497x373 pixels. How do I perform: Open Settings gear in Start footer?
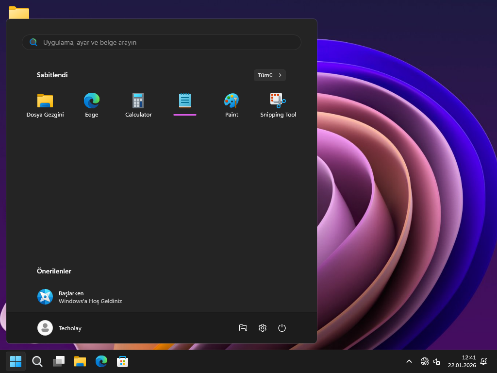click(x=263, y=328)
